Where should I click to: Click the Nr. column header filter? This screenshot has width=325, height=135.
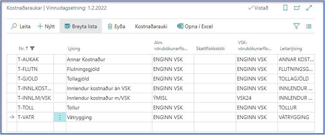pyautogui.click(x=32, y=48)
